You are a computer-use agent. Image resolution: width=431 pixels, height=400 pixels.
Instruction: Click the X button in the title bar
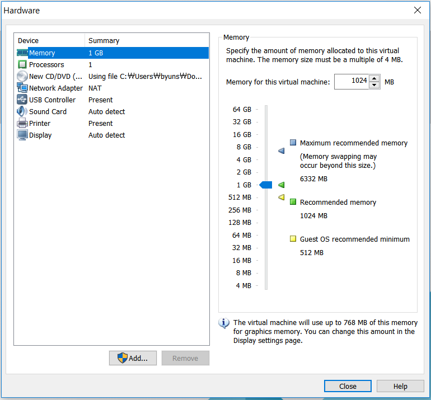[x=417, y=10]
